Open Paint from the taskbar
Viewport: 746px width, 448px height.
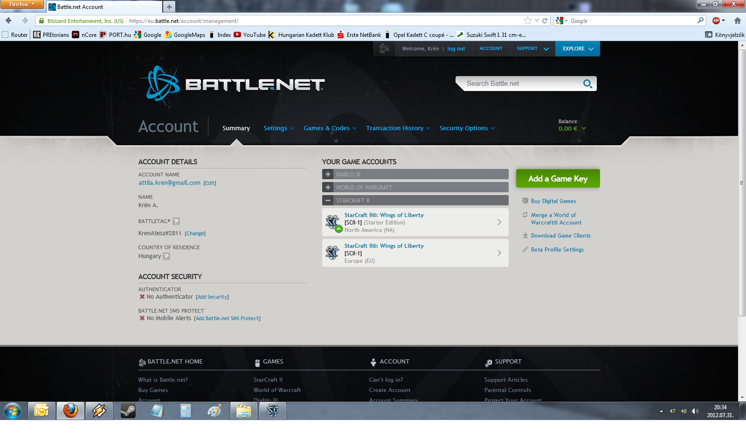pos(214,411)
